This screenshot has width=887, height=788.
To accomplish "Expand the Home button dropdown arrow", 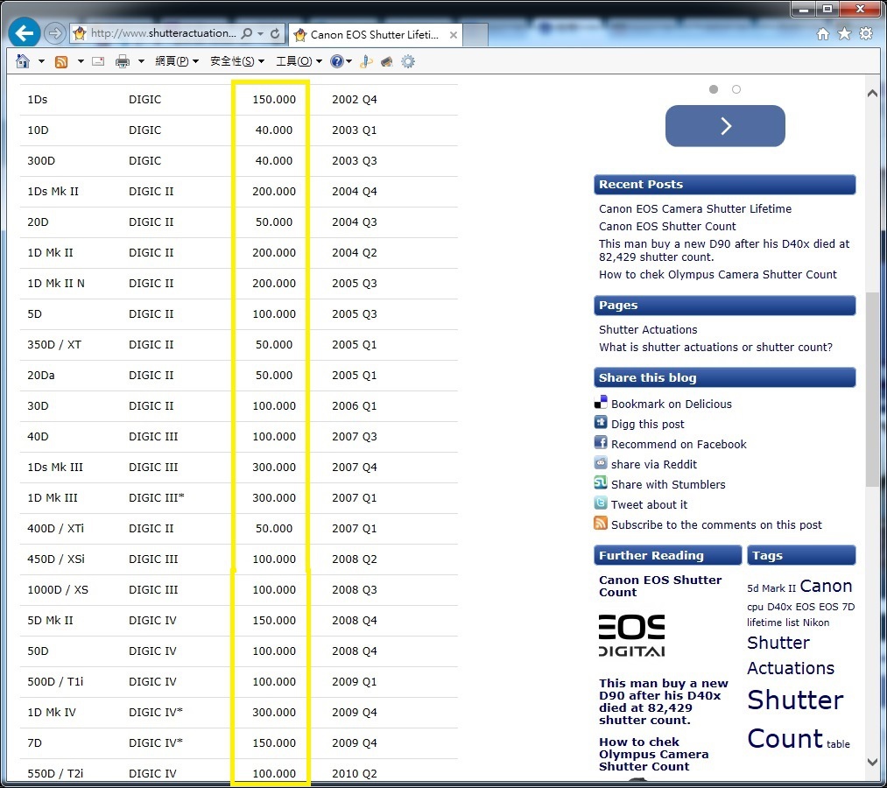I will (41, 61).
